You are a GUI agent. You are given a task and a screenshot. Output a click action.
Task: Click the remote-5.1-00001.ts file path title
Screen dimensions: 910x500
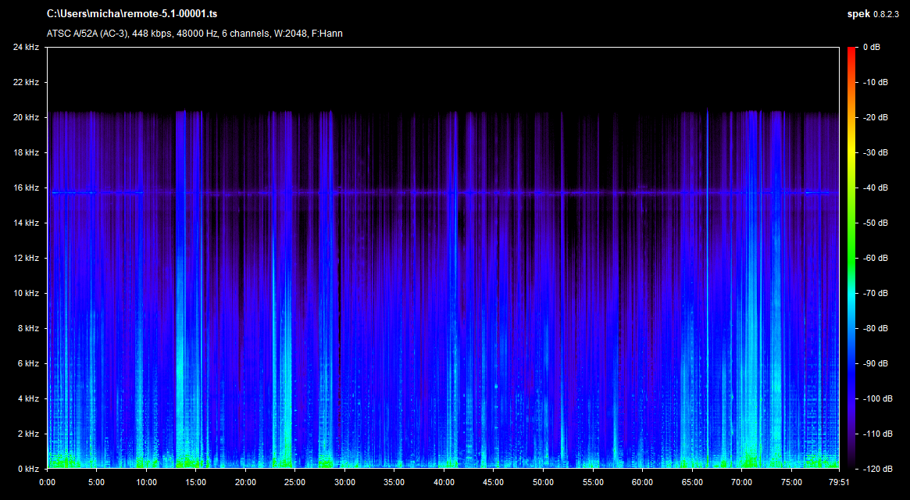click(133, 14)
